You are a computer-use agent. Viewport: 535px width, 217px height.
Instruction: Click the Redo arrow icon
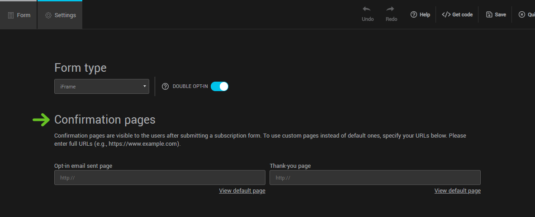391,9
